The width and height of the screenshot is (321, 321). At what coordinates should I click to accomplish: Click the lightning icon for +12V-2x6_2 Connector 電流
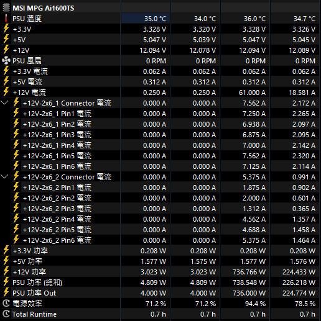16,176
